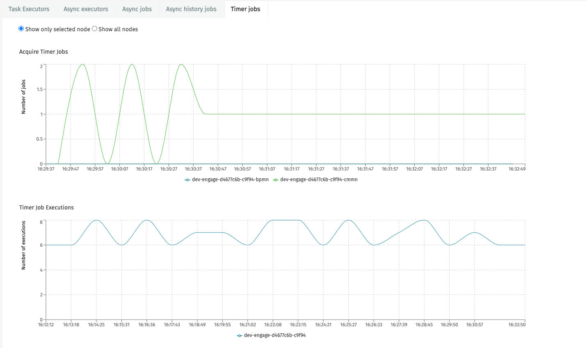The image size is (587, 348).
Task: Click the third green peak in Acquire Timer Jobs
Action: 181,64
